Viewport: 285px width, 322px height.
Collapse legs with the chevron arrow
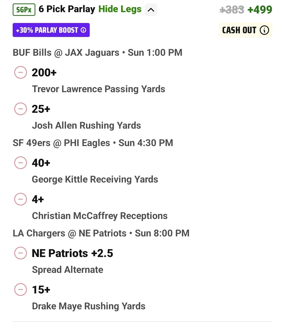pyautogui.click(x=151, y=10)
